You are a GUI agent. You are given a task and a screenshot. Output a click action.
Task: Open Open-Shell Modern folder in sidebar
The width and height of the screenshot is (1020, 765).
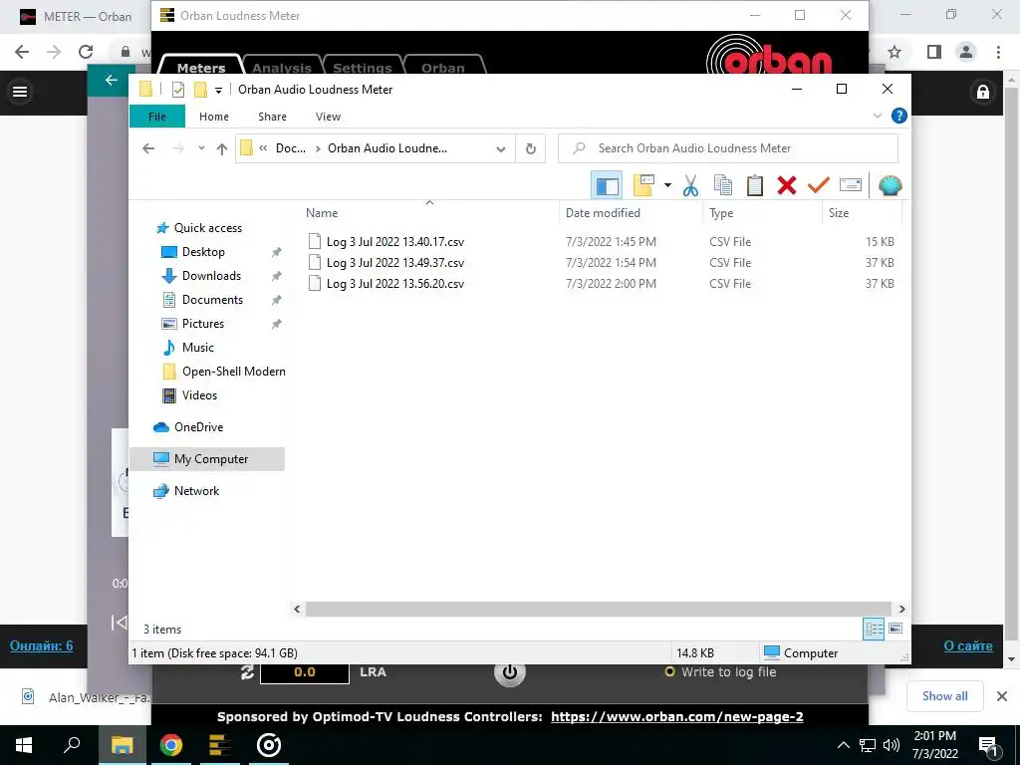pyautogui.click(x=233, y=372)
